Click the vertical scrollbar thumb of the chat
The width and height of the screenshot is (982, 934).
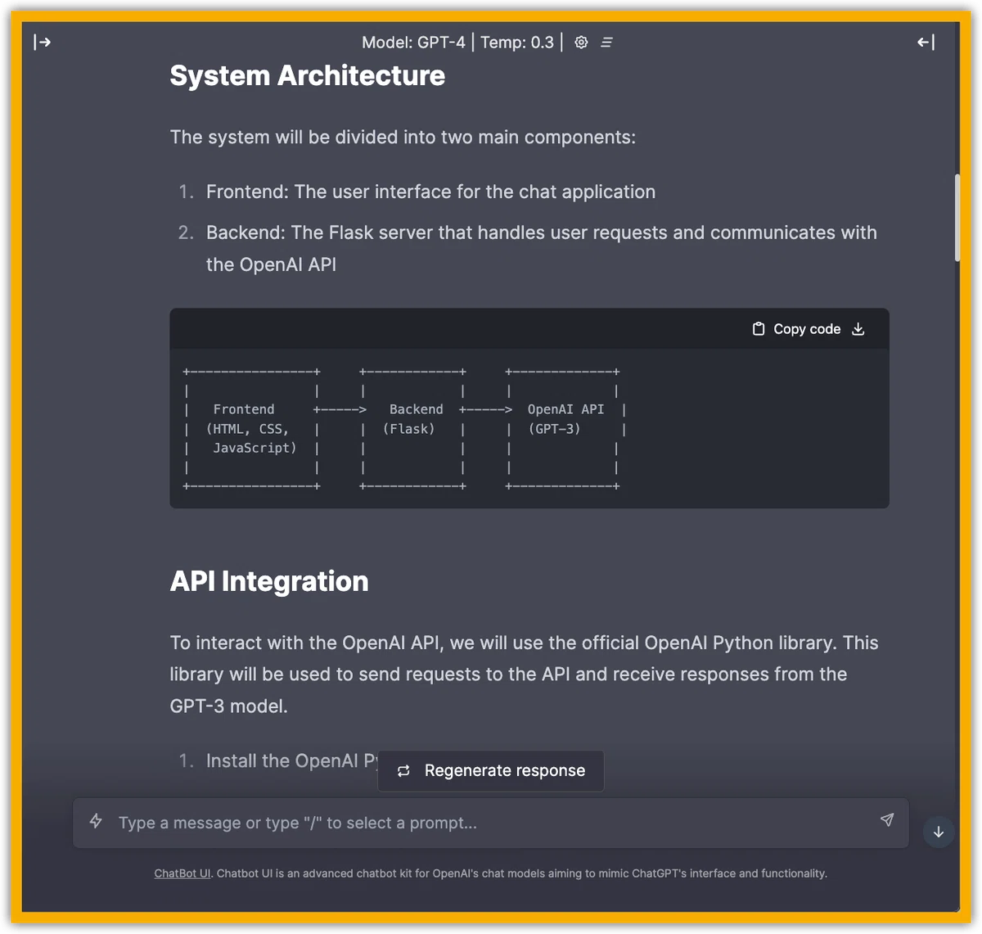click(957, 218)
